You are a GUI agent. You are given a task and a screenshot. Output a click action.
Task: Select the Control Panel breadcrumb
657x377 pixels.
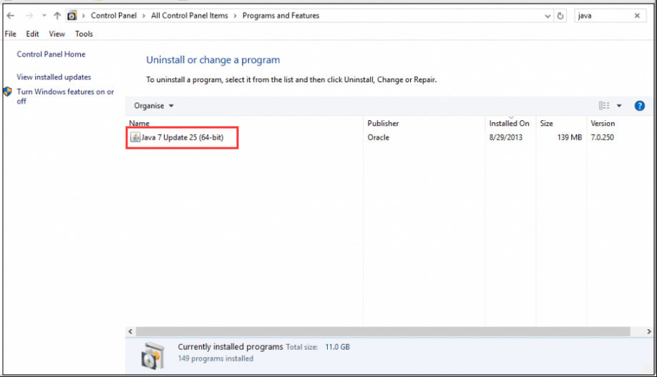coord(114,16)
